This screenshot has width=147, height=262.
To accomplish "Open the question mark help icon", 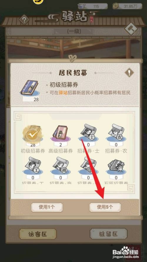I will [24, 20].
